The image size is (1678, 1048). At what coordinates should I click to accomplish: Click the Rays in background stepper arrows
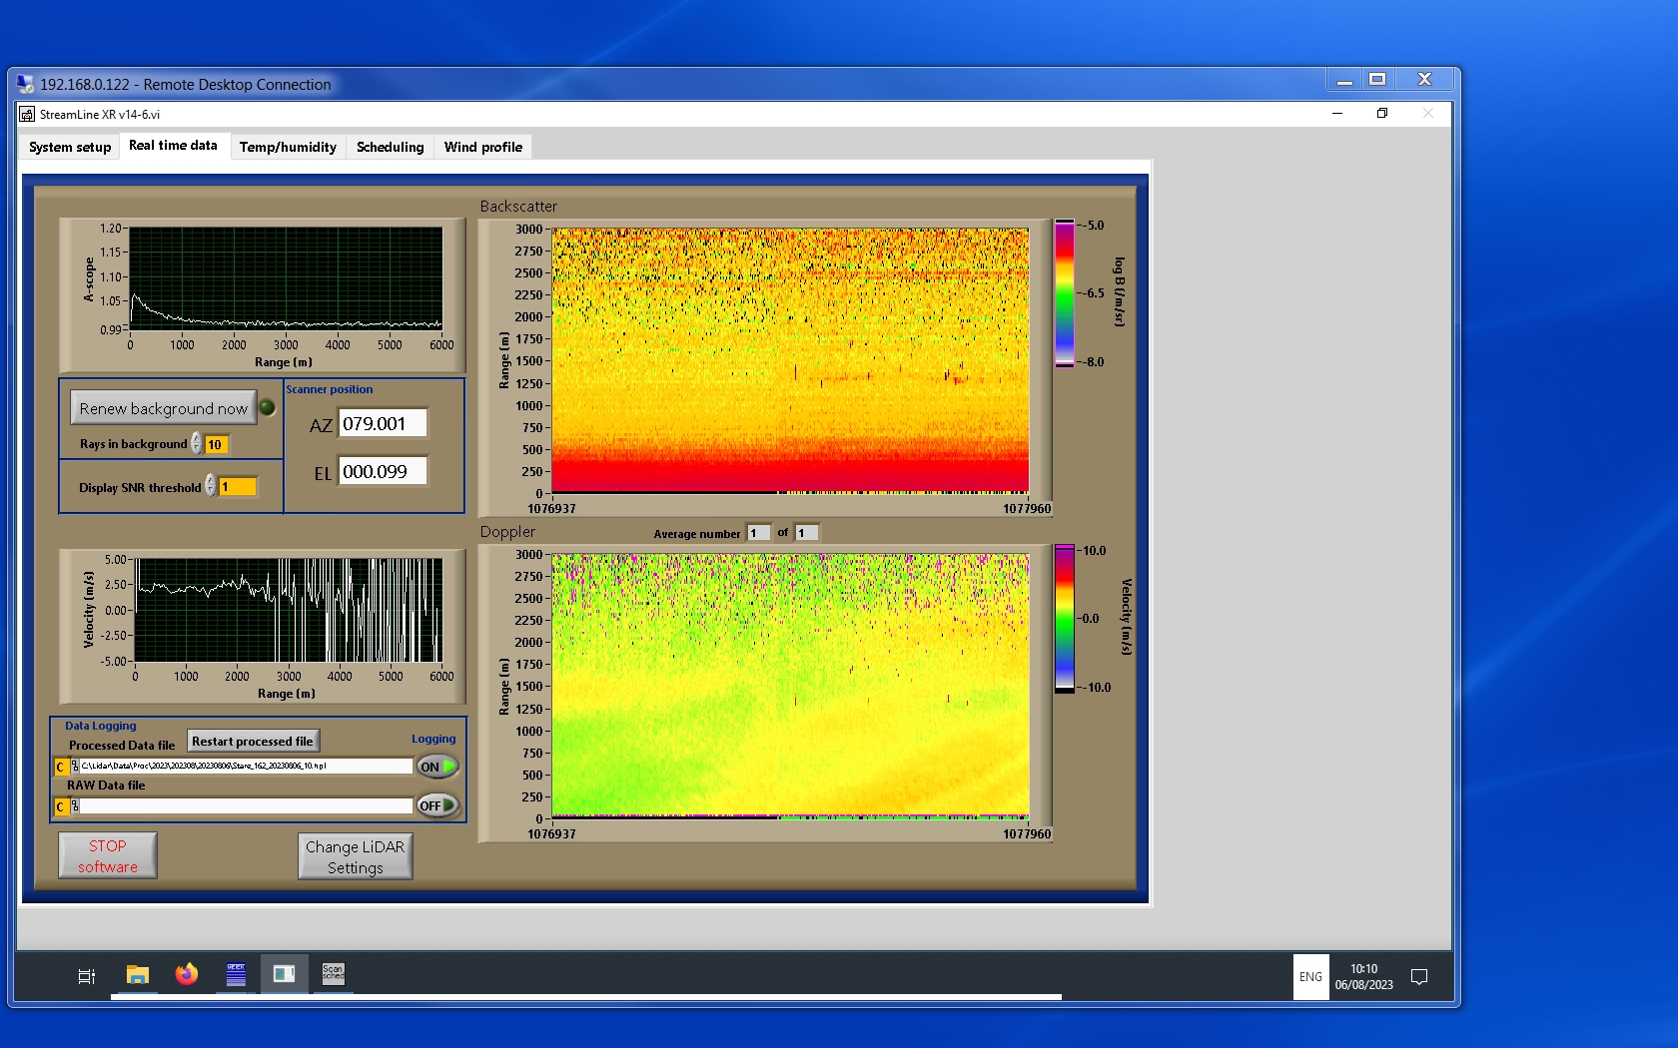coord(197,444)
